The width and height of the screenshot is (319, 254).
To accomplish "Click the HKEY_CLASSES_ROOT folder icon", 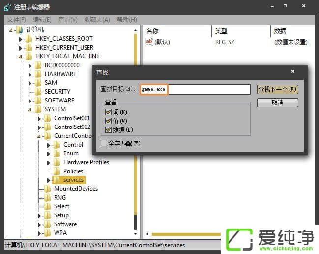I will [x=29, y=39].
